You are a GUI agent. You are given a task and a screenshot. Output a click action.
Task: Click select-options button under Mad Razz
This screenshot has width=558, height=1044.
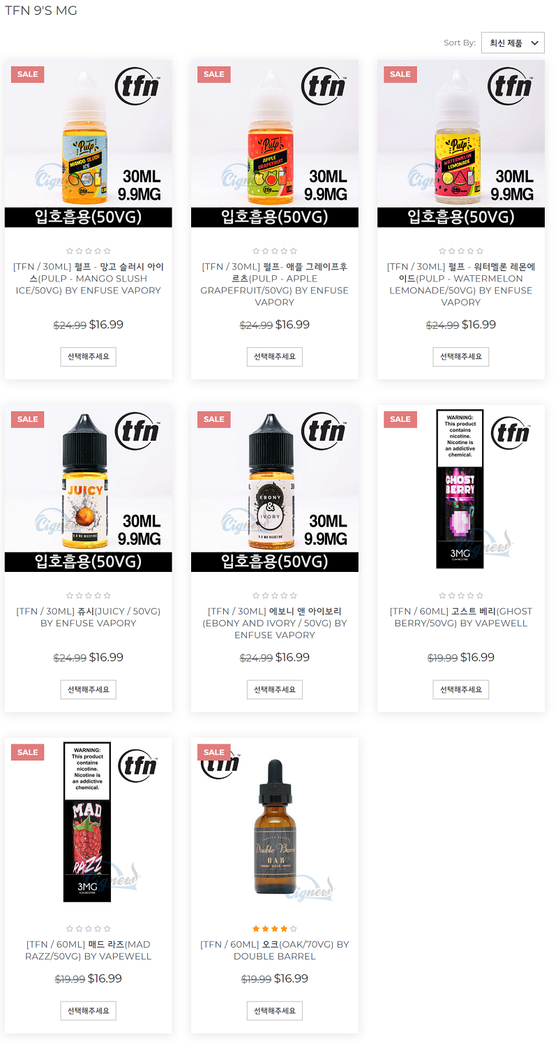point(89,1010)
